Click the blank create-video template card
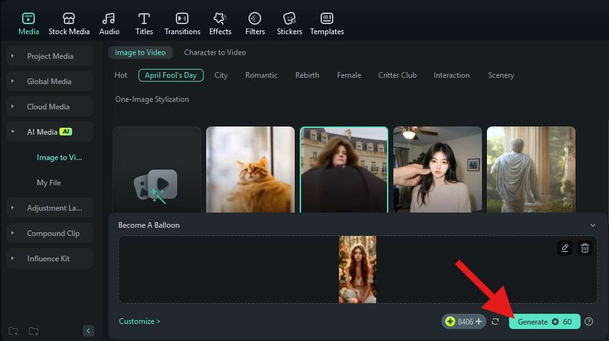The image size is (609, 341). click(x=157, y=170)
